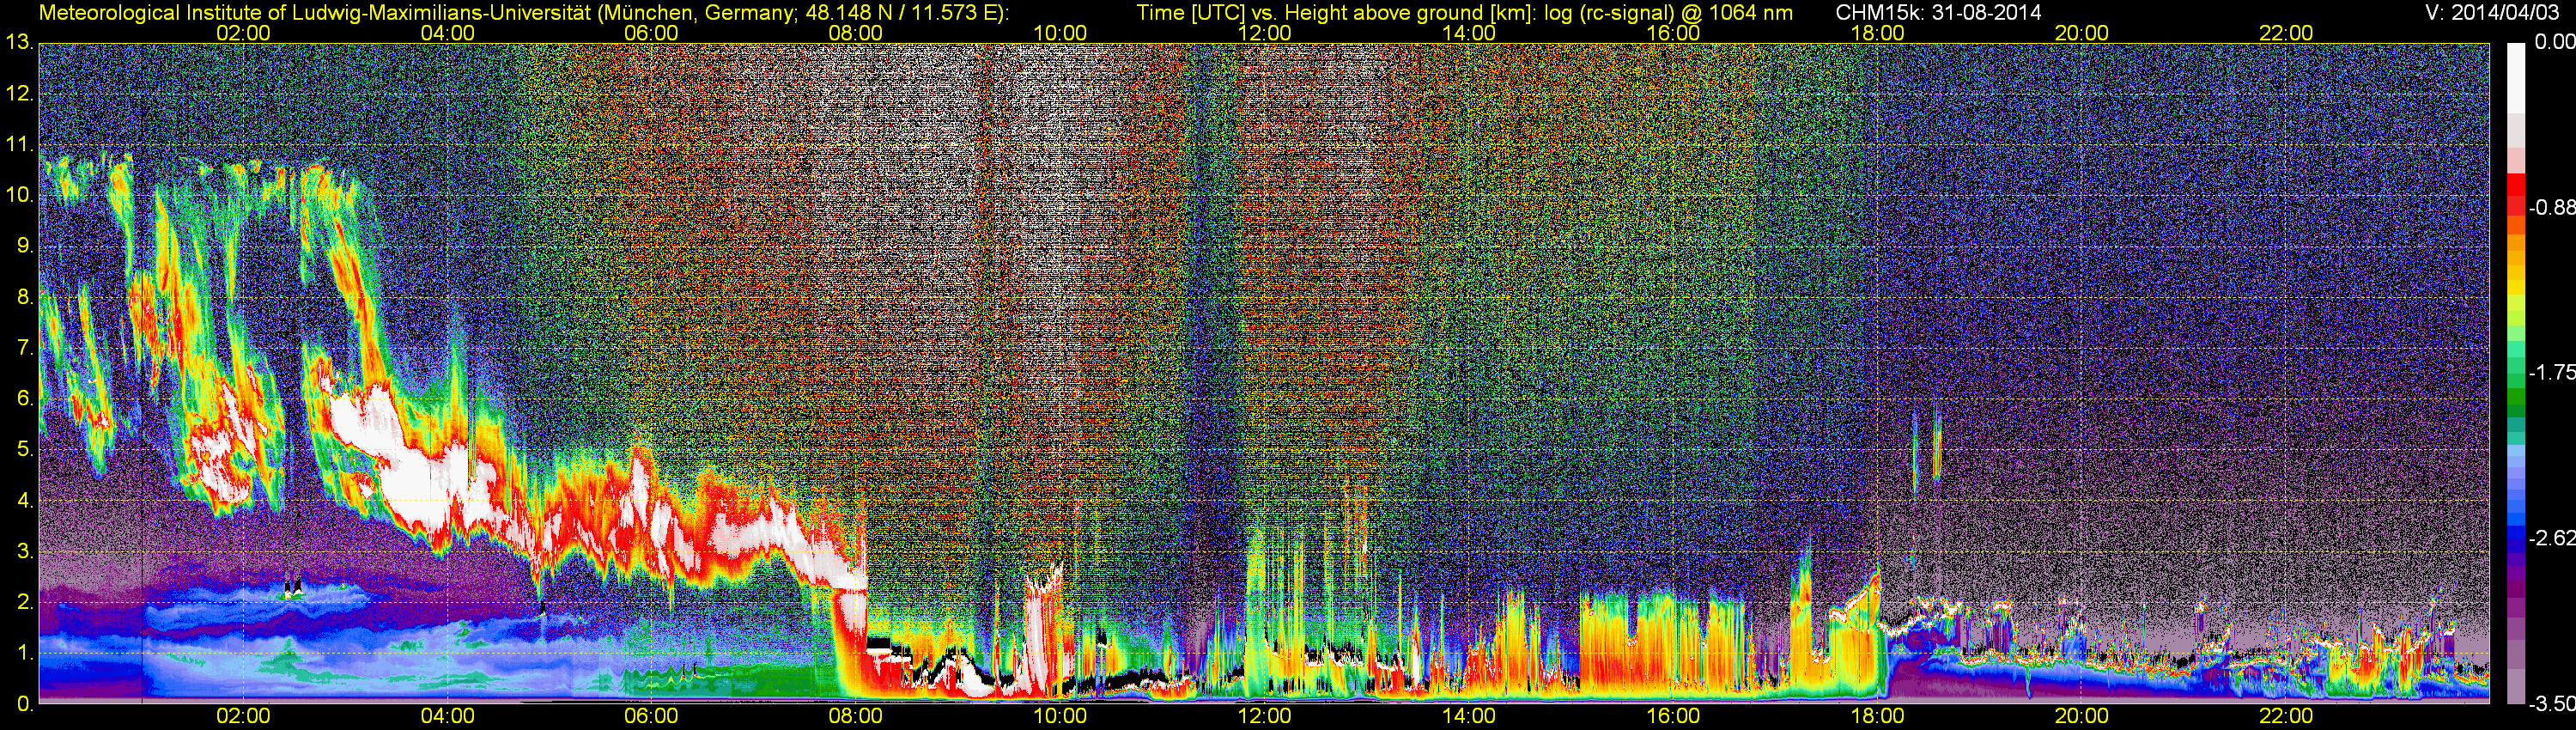Click the 7. km height axis label
This screenshot has width=2576, height=730.
tap(25, 348)
